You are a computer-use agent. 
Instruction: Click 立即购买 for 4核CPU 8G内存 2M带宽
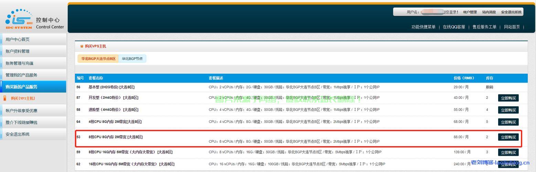pyautogui.click(x=508, y=122)
